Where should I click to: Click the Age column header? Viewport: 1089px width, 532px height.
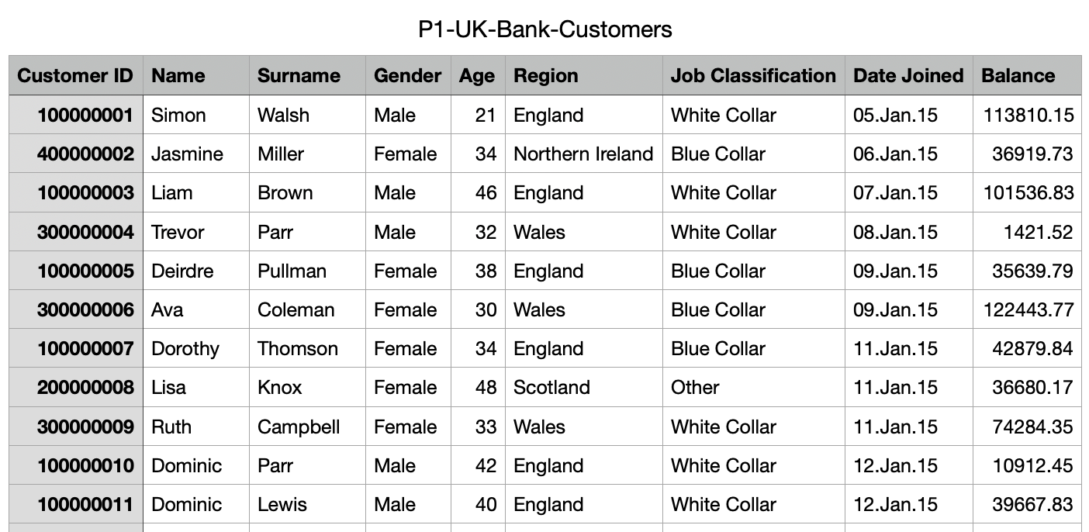pos(477,75)
